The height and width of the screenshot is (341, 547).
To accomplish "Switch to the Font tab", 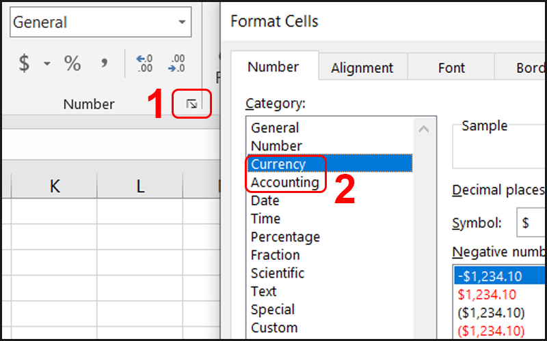I will (451, 68).
